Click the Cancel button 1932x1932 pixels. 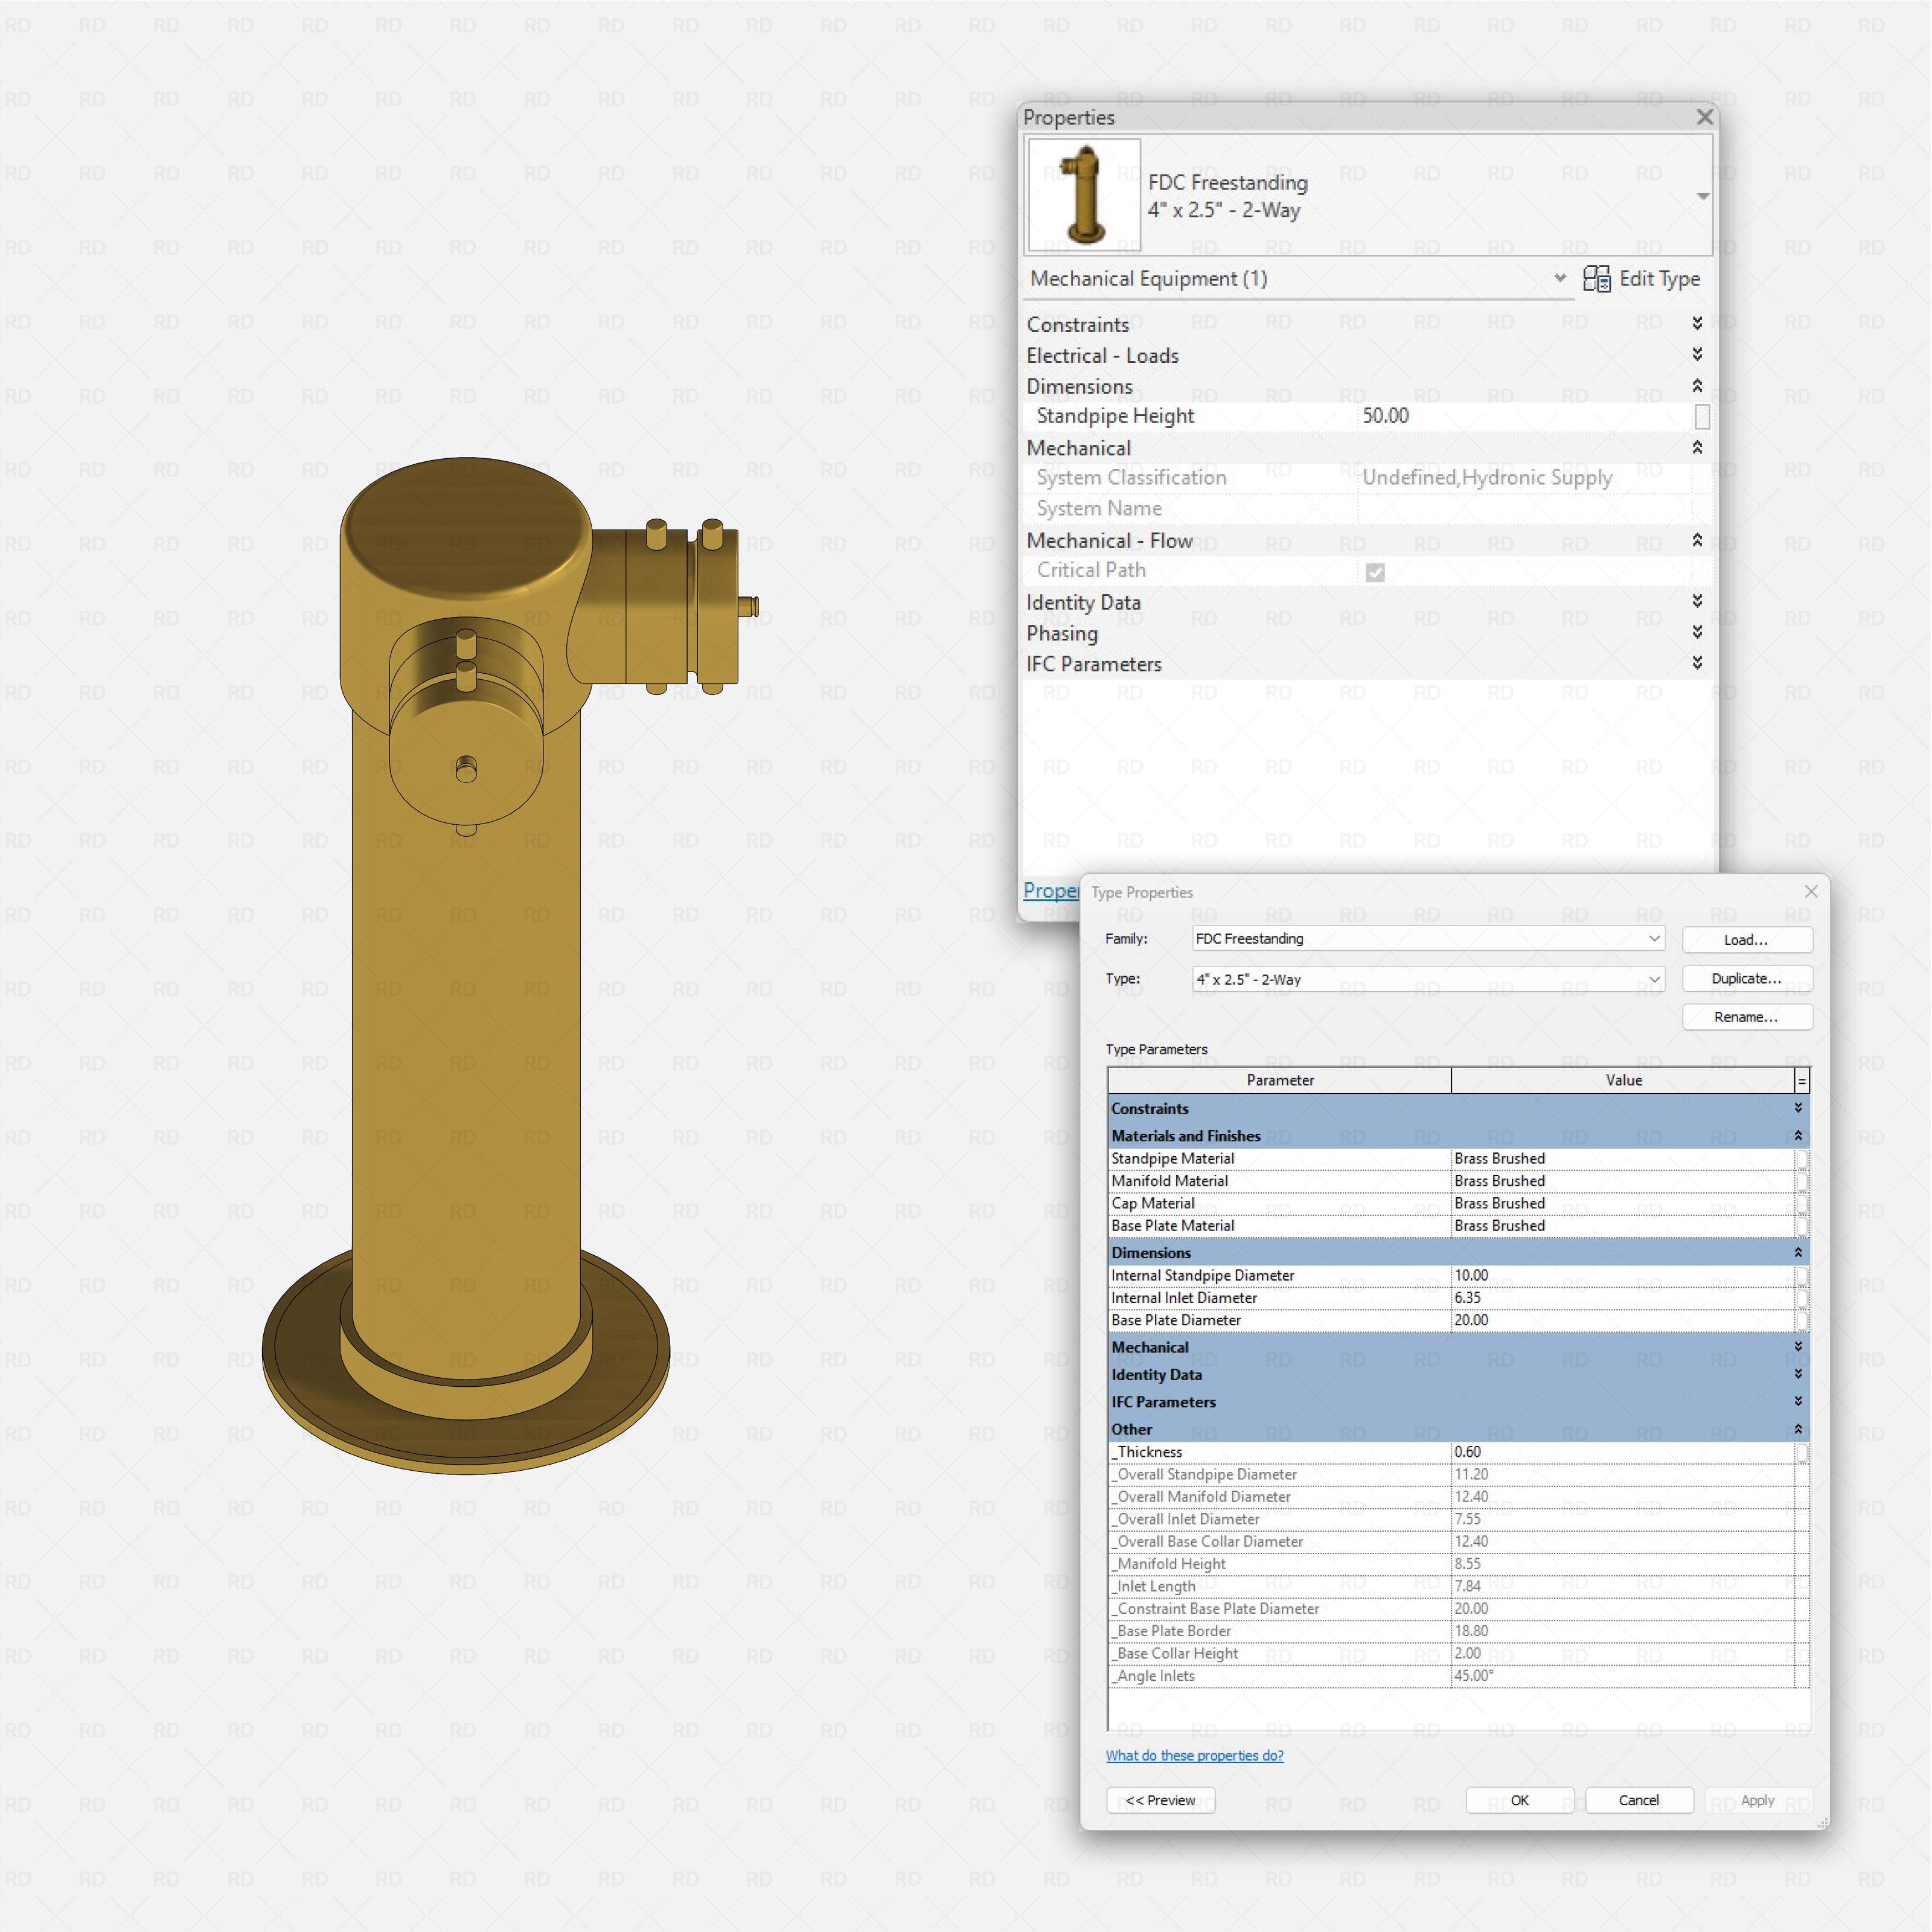point(1638,1800)
